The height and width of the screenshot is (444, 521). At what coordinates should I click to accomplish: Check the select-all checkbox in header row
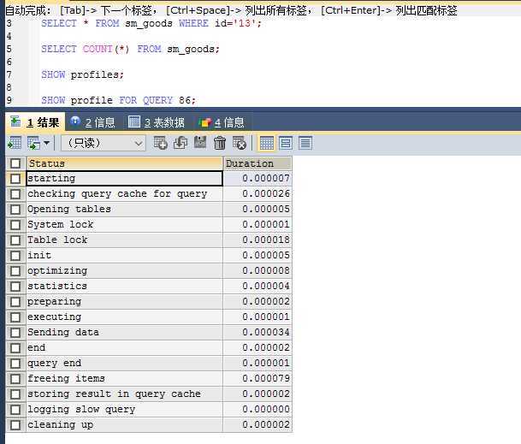[15, 163]
